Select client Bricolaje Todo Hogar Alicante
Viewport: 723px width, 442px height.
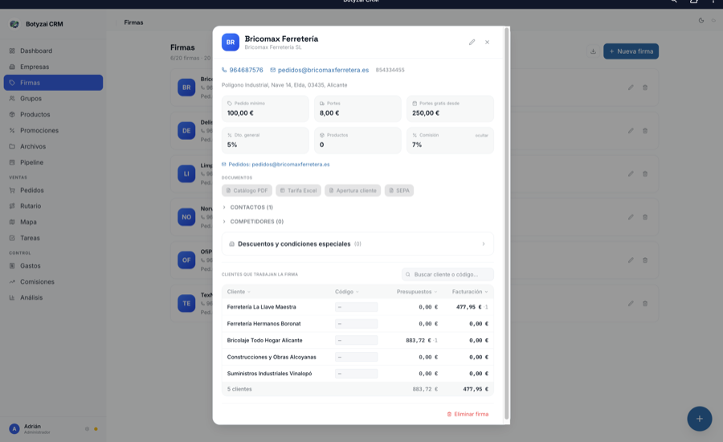coord(264,340)
